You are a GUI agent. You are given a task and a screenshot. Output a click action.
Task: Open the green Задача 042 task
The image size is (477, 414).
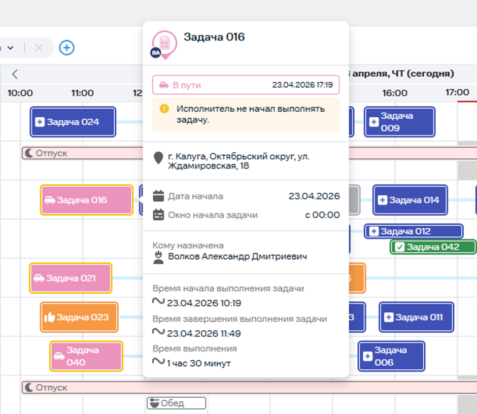432,247
